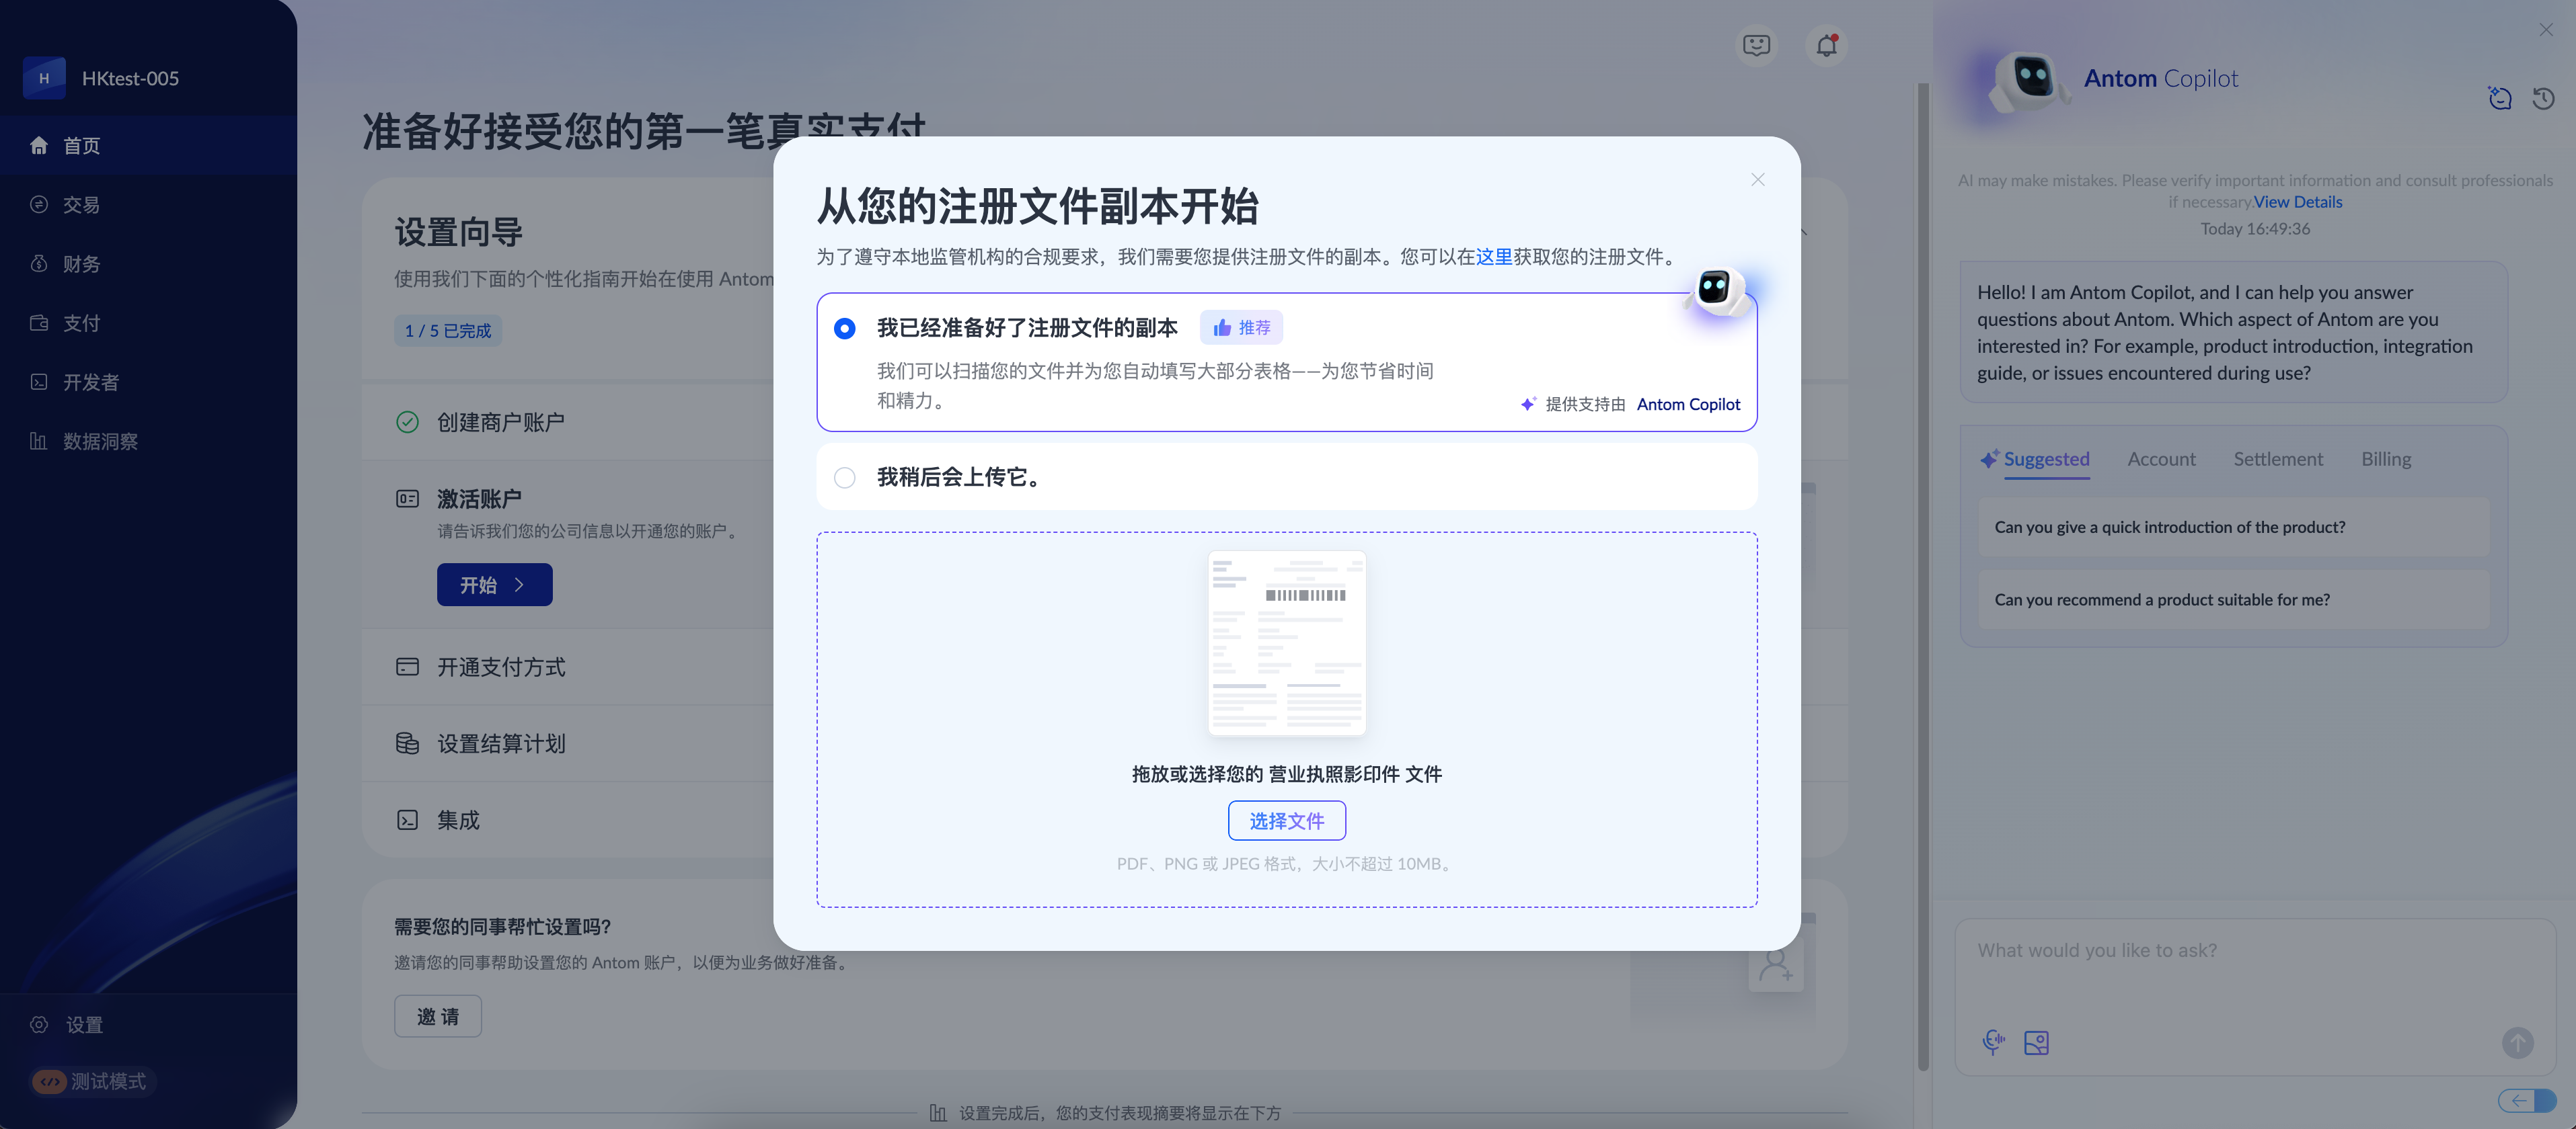Screen dimensions: 2576x1129
Task: Click the 设置 gear icon in sidebar
Action: 40,1024
